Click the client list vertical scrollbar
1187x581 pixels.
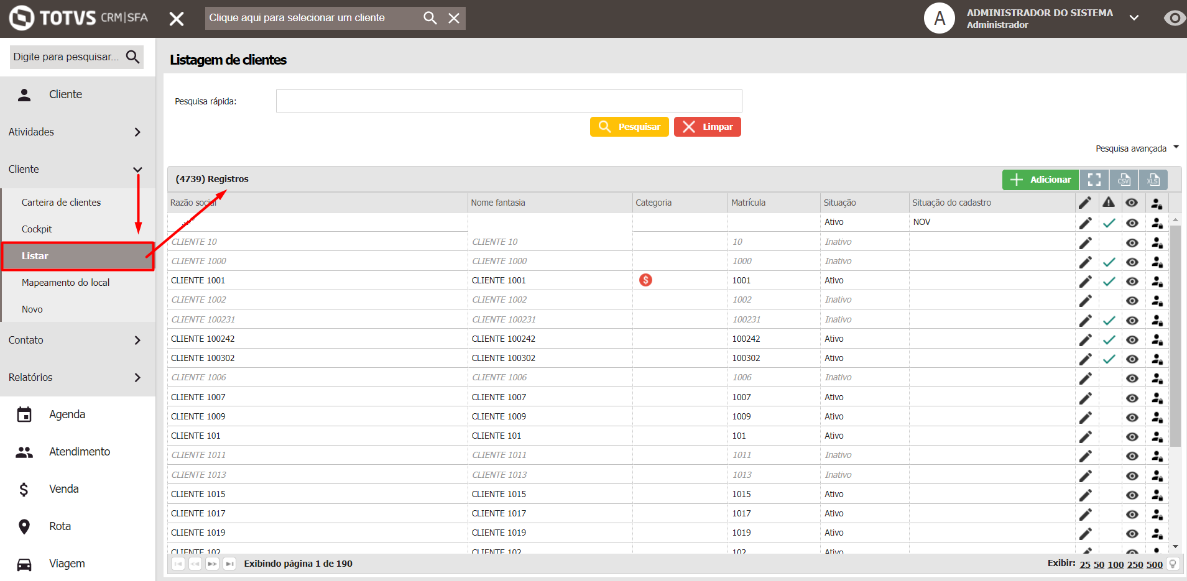click(x=1175, y=336)
